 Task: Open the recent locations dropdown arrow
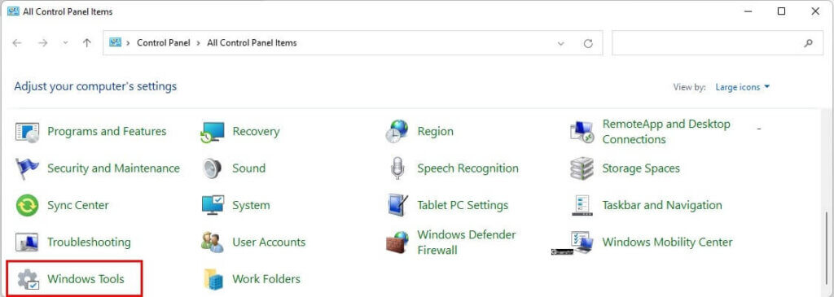click(x=65, y=43)
